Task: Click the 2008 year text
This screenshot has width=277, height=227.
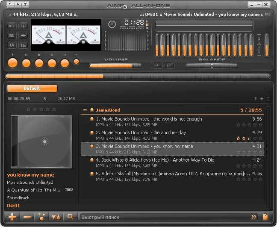Action: point(69,190)
